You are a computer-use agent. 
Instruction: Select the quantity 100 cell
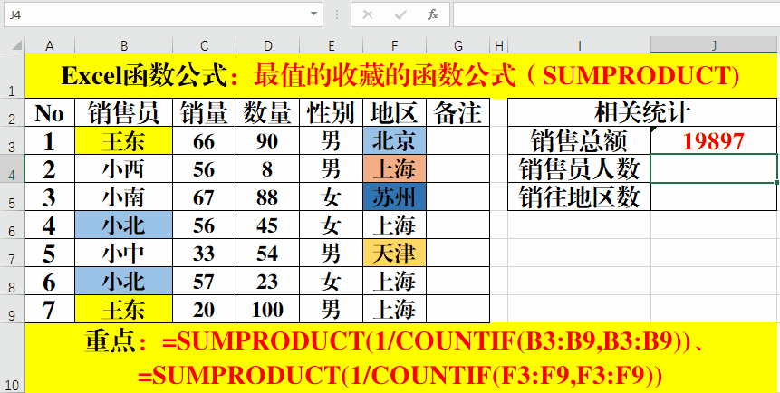[x=267, y=309]
